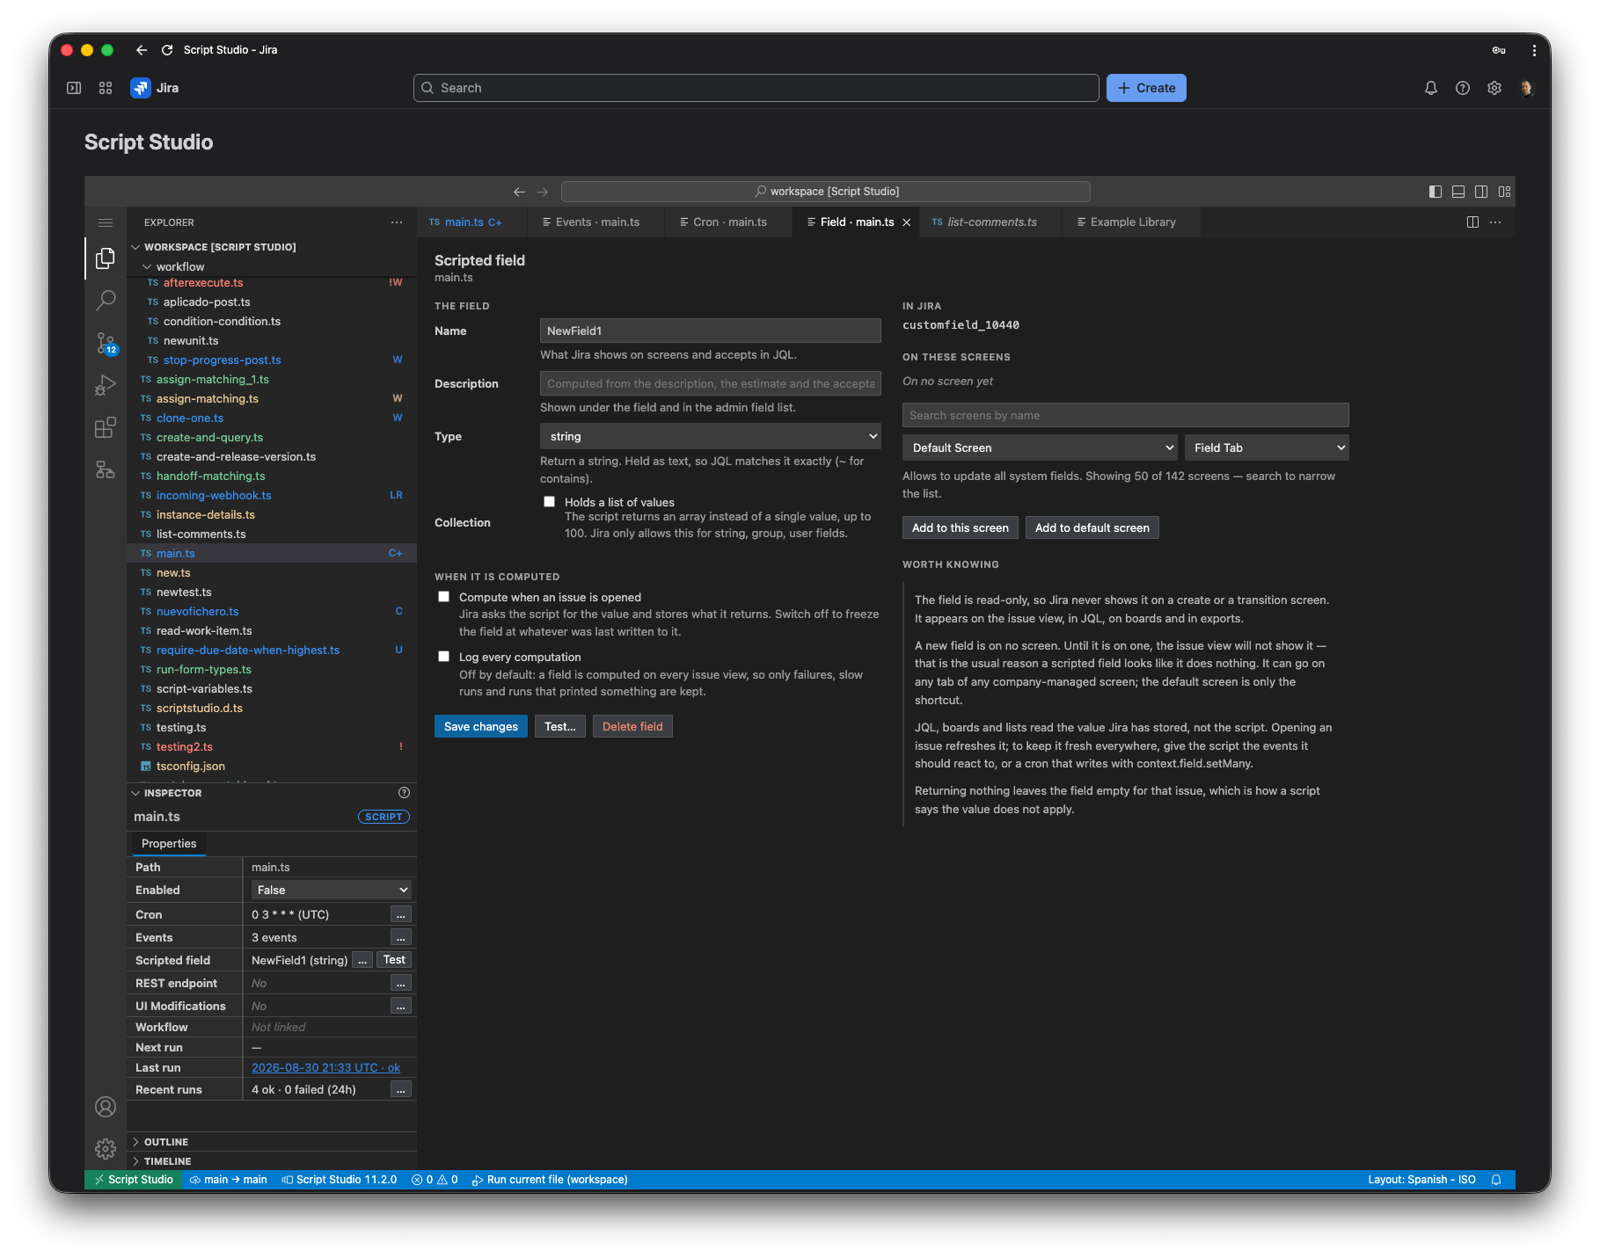Screen dimensions: 1600x1258
Task: Open the Run and Debug view
Action: [x=106, y=385]
